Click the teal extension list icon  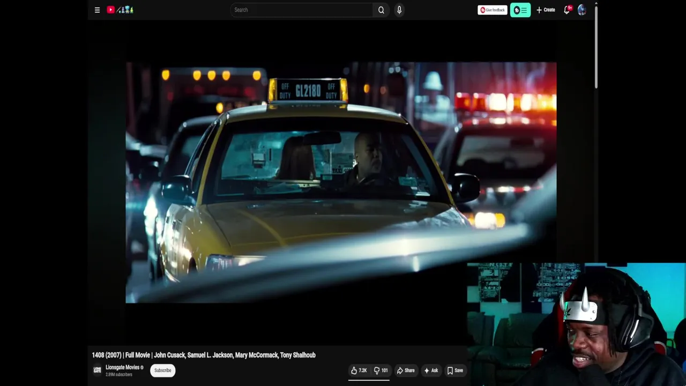coord(520,10)
